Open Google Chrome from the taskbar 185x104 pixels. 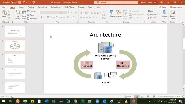pos(76,101)
